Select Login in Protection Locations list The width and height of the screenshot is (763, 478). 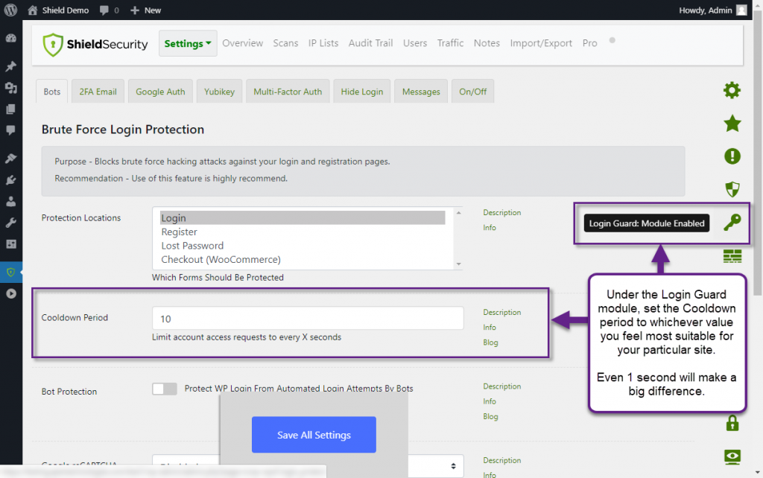pyautogui.click(x=303, y=218)
